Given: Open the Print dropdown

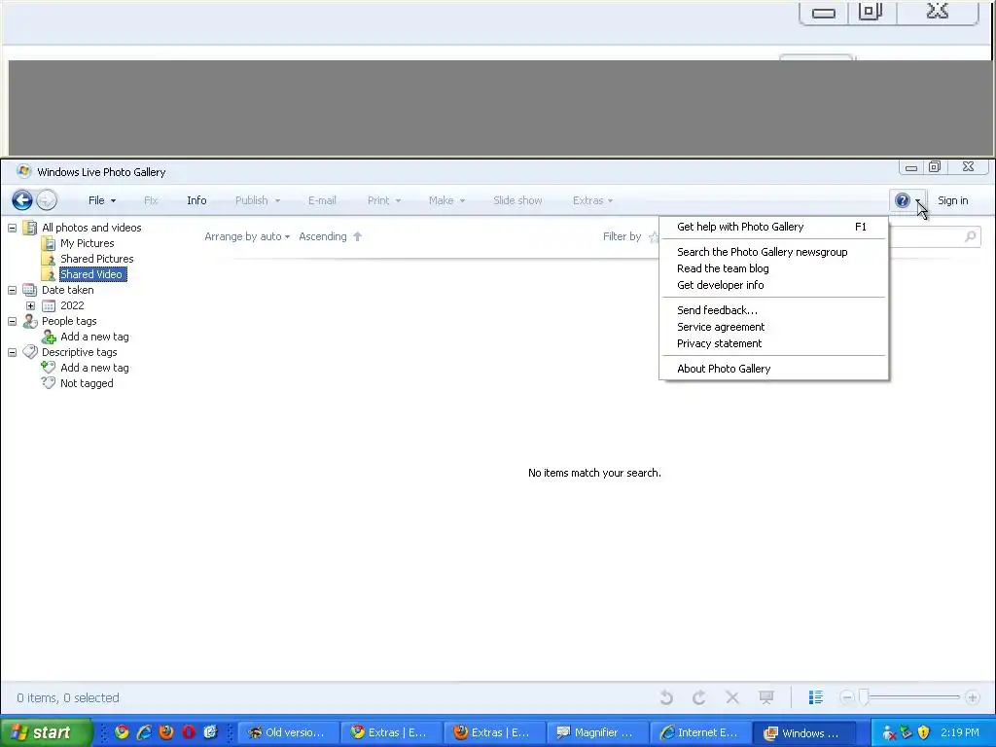Looking at the screenshot, I should point(383,200).
